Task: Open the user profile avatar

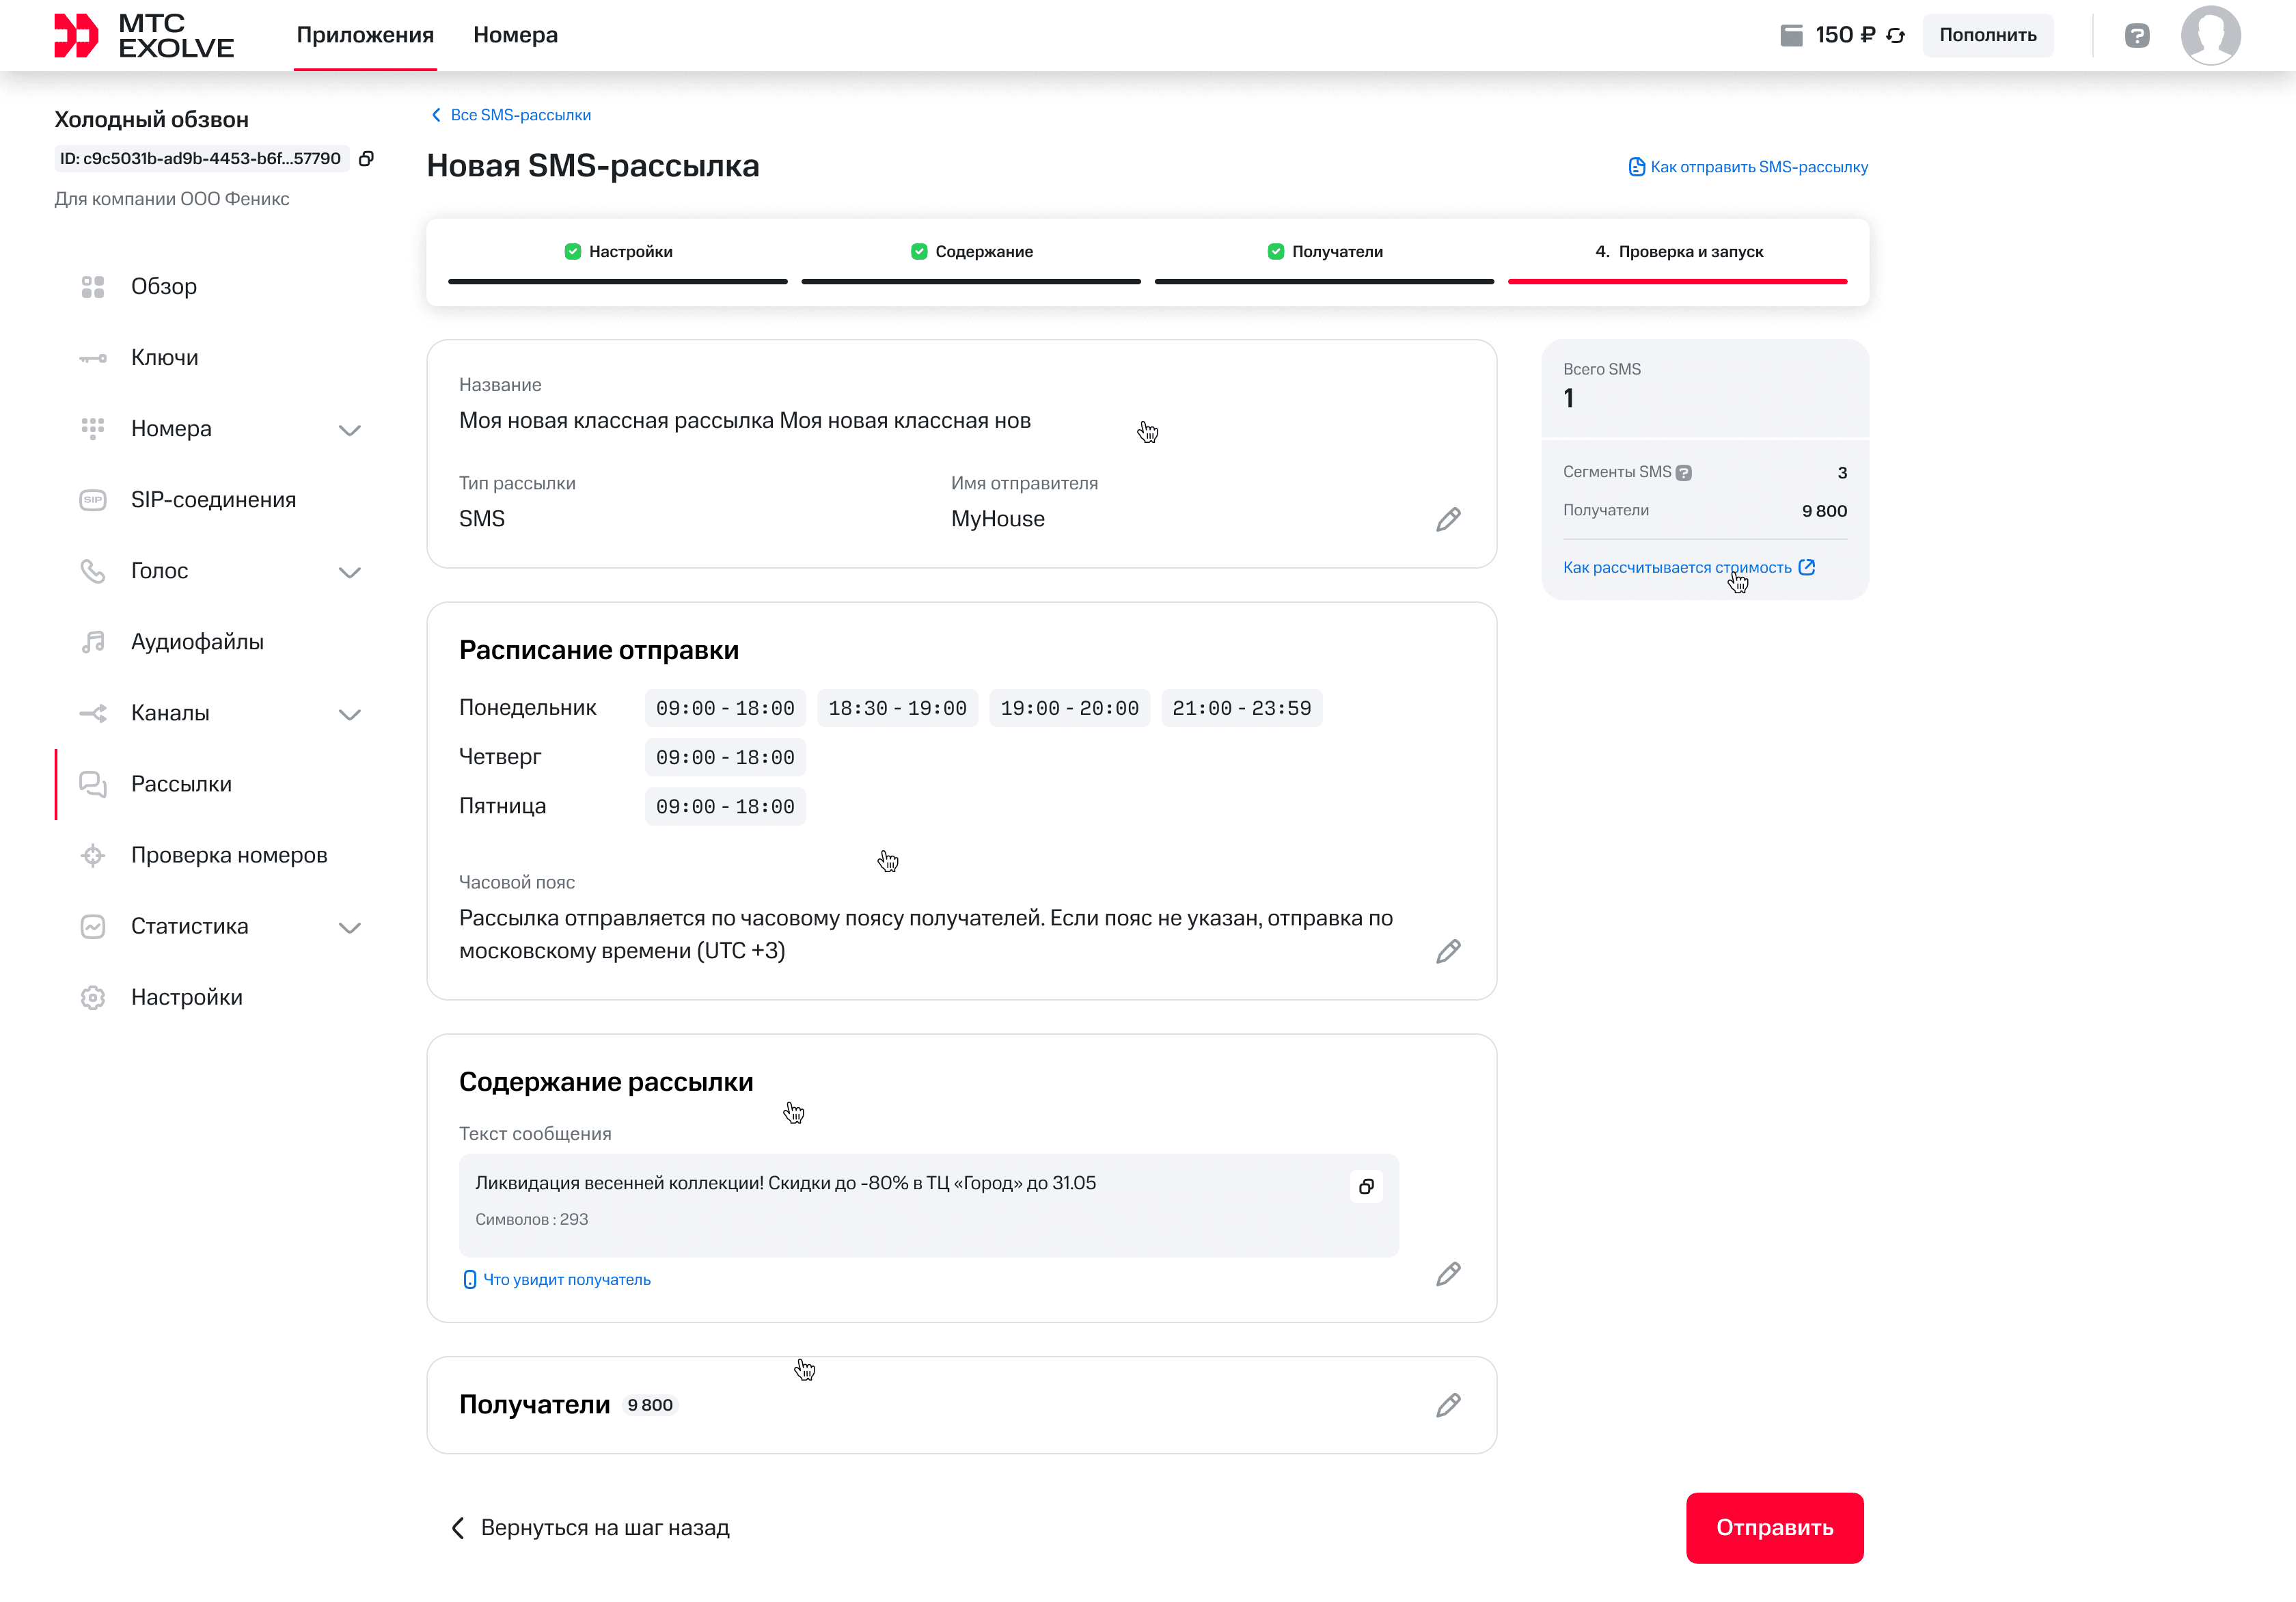Action: pos(2210,35)
